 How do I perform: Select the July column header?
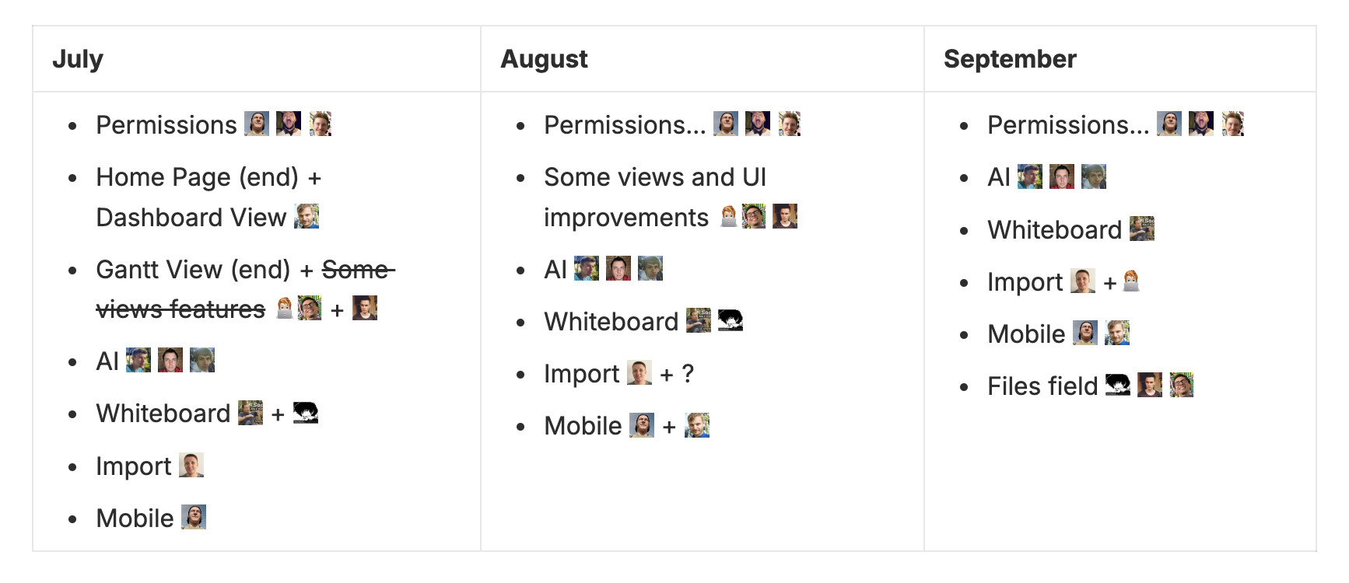click(x=78, y=59)
